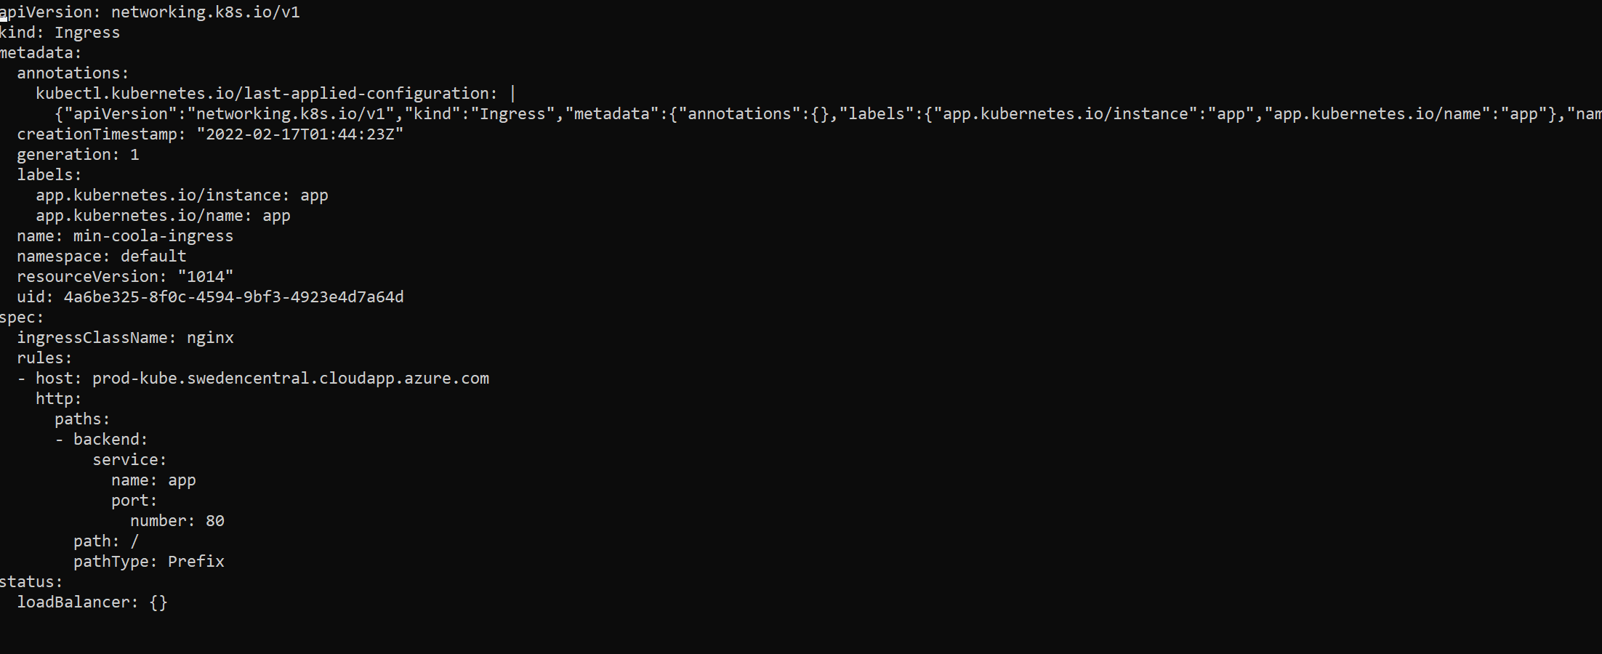Click the backend service name app
Image resolution: width=1602 pixels, height=654 pixels.
[182, 480]
